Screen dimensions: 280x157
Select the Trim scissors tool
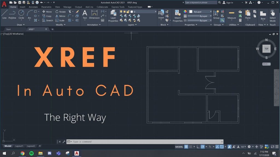70,11
